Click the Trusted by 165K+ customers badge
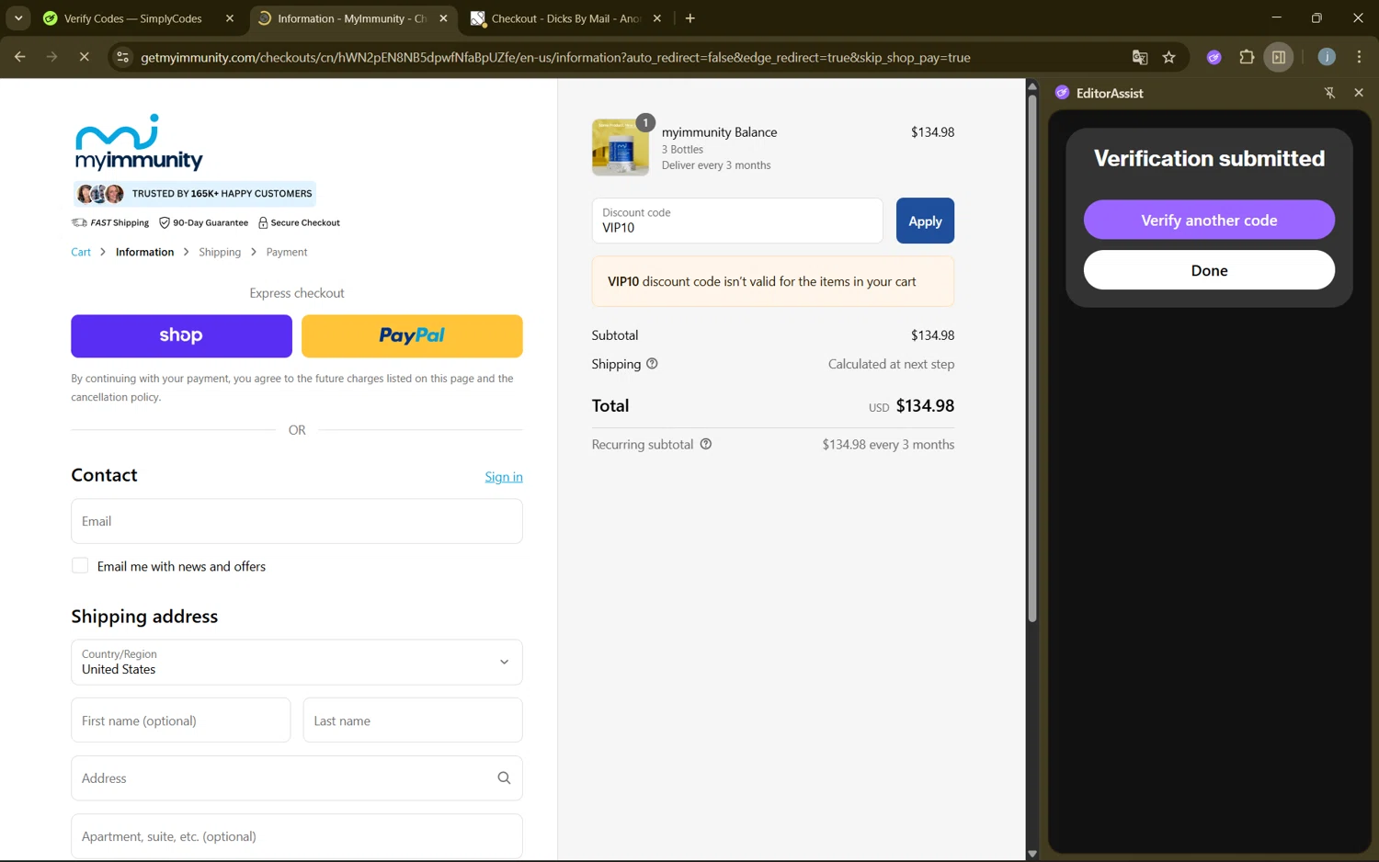This screenshot has width=1379, height=862. [x=195, y=194]
